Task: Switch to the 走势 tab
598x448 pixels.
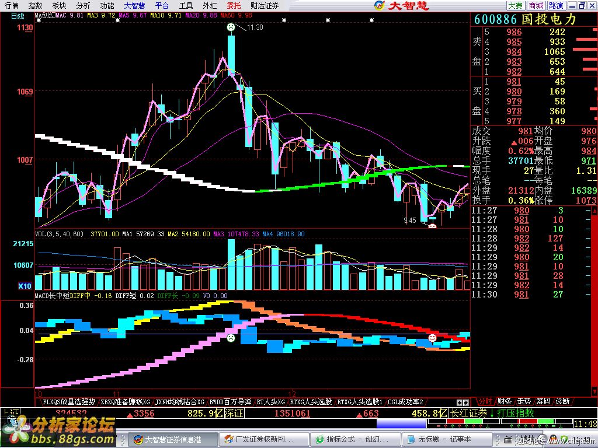Action: (524, 401)
